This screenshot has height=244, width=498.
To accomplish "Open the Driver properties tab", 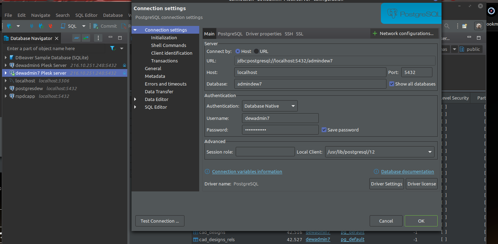I will click(263, 34).
